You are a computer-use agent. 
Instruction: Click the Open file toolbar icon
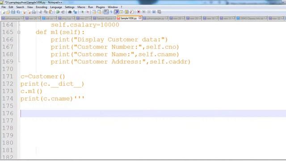pos(8,12)
